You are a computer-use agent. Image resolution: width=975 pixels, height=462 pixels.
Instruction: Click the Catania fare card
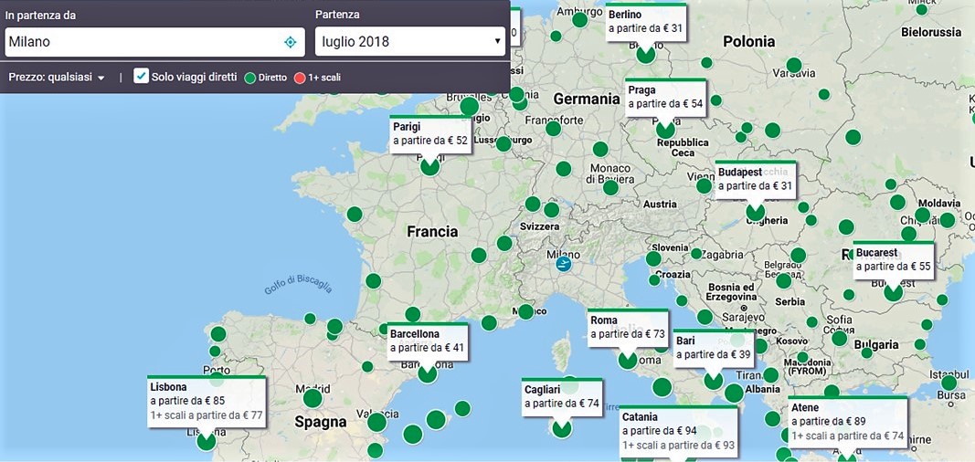[x=677, y=431]
